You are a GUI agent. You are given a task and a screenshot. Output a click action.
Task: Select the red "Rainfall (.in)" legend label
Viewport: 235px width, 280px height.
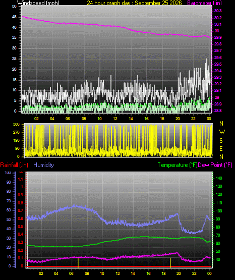14,165
